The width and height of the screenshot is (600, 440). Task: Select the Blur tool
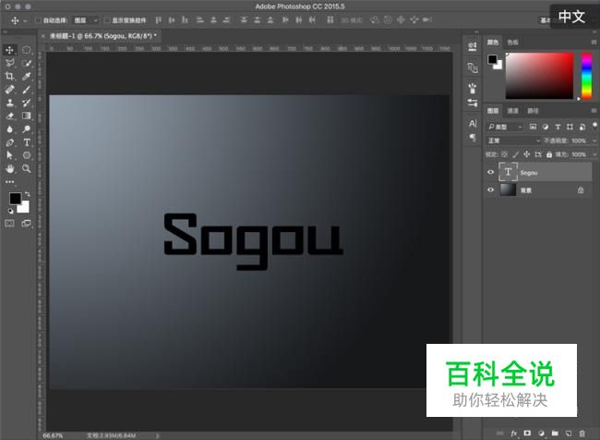9,129
